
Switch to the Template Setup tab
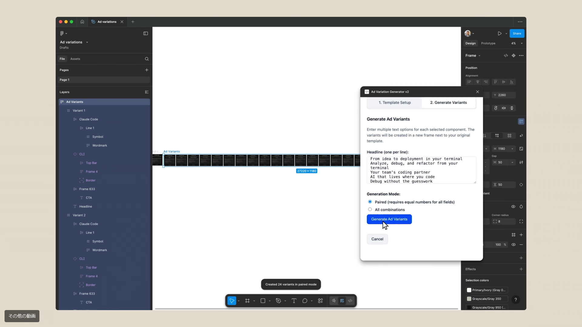click(x=394, y=102)
